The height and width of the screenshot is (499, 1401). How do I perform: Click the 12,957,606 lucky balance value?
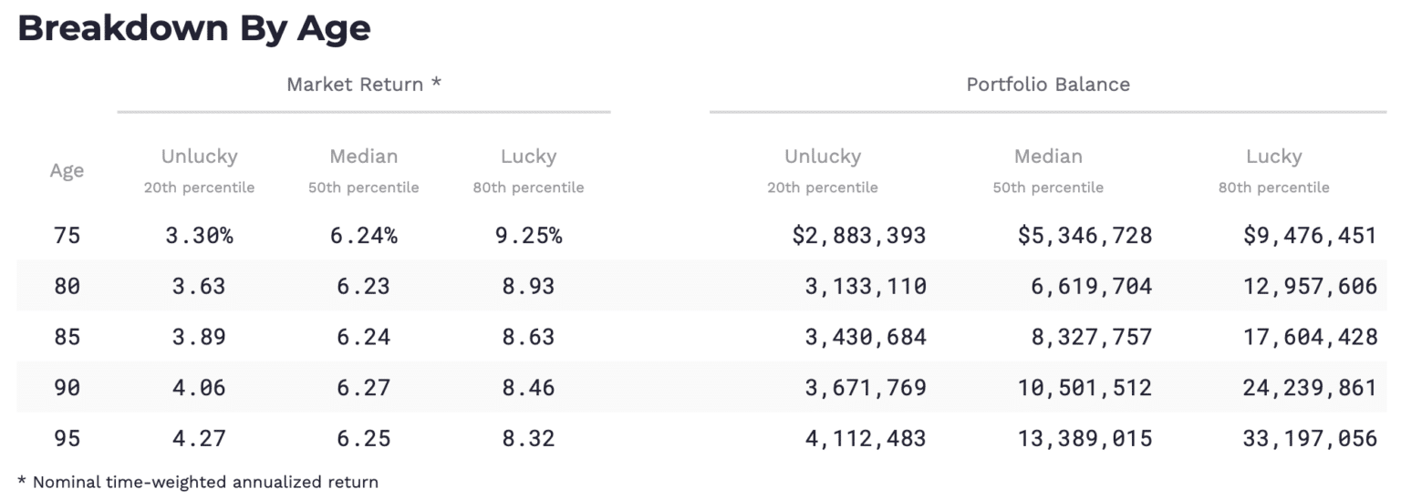[x=1310, y=286]
